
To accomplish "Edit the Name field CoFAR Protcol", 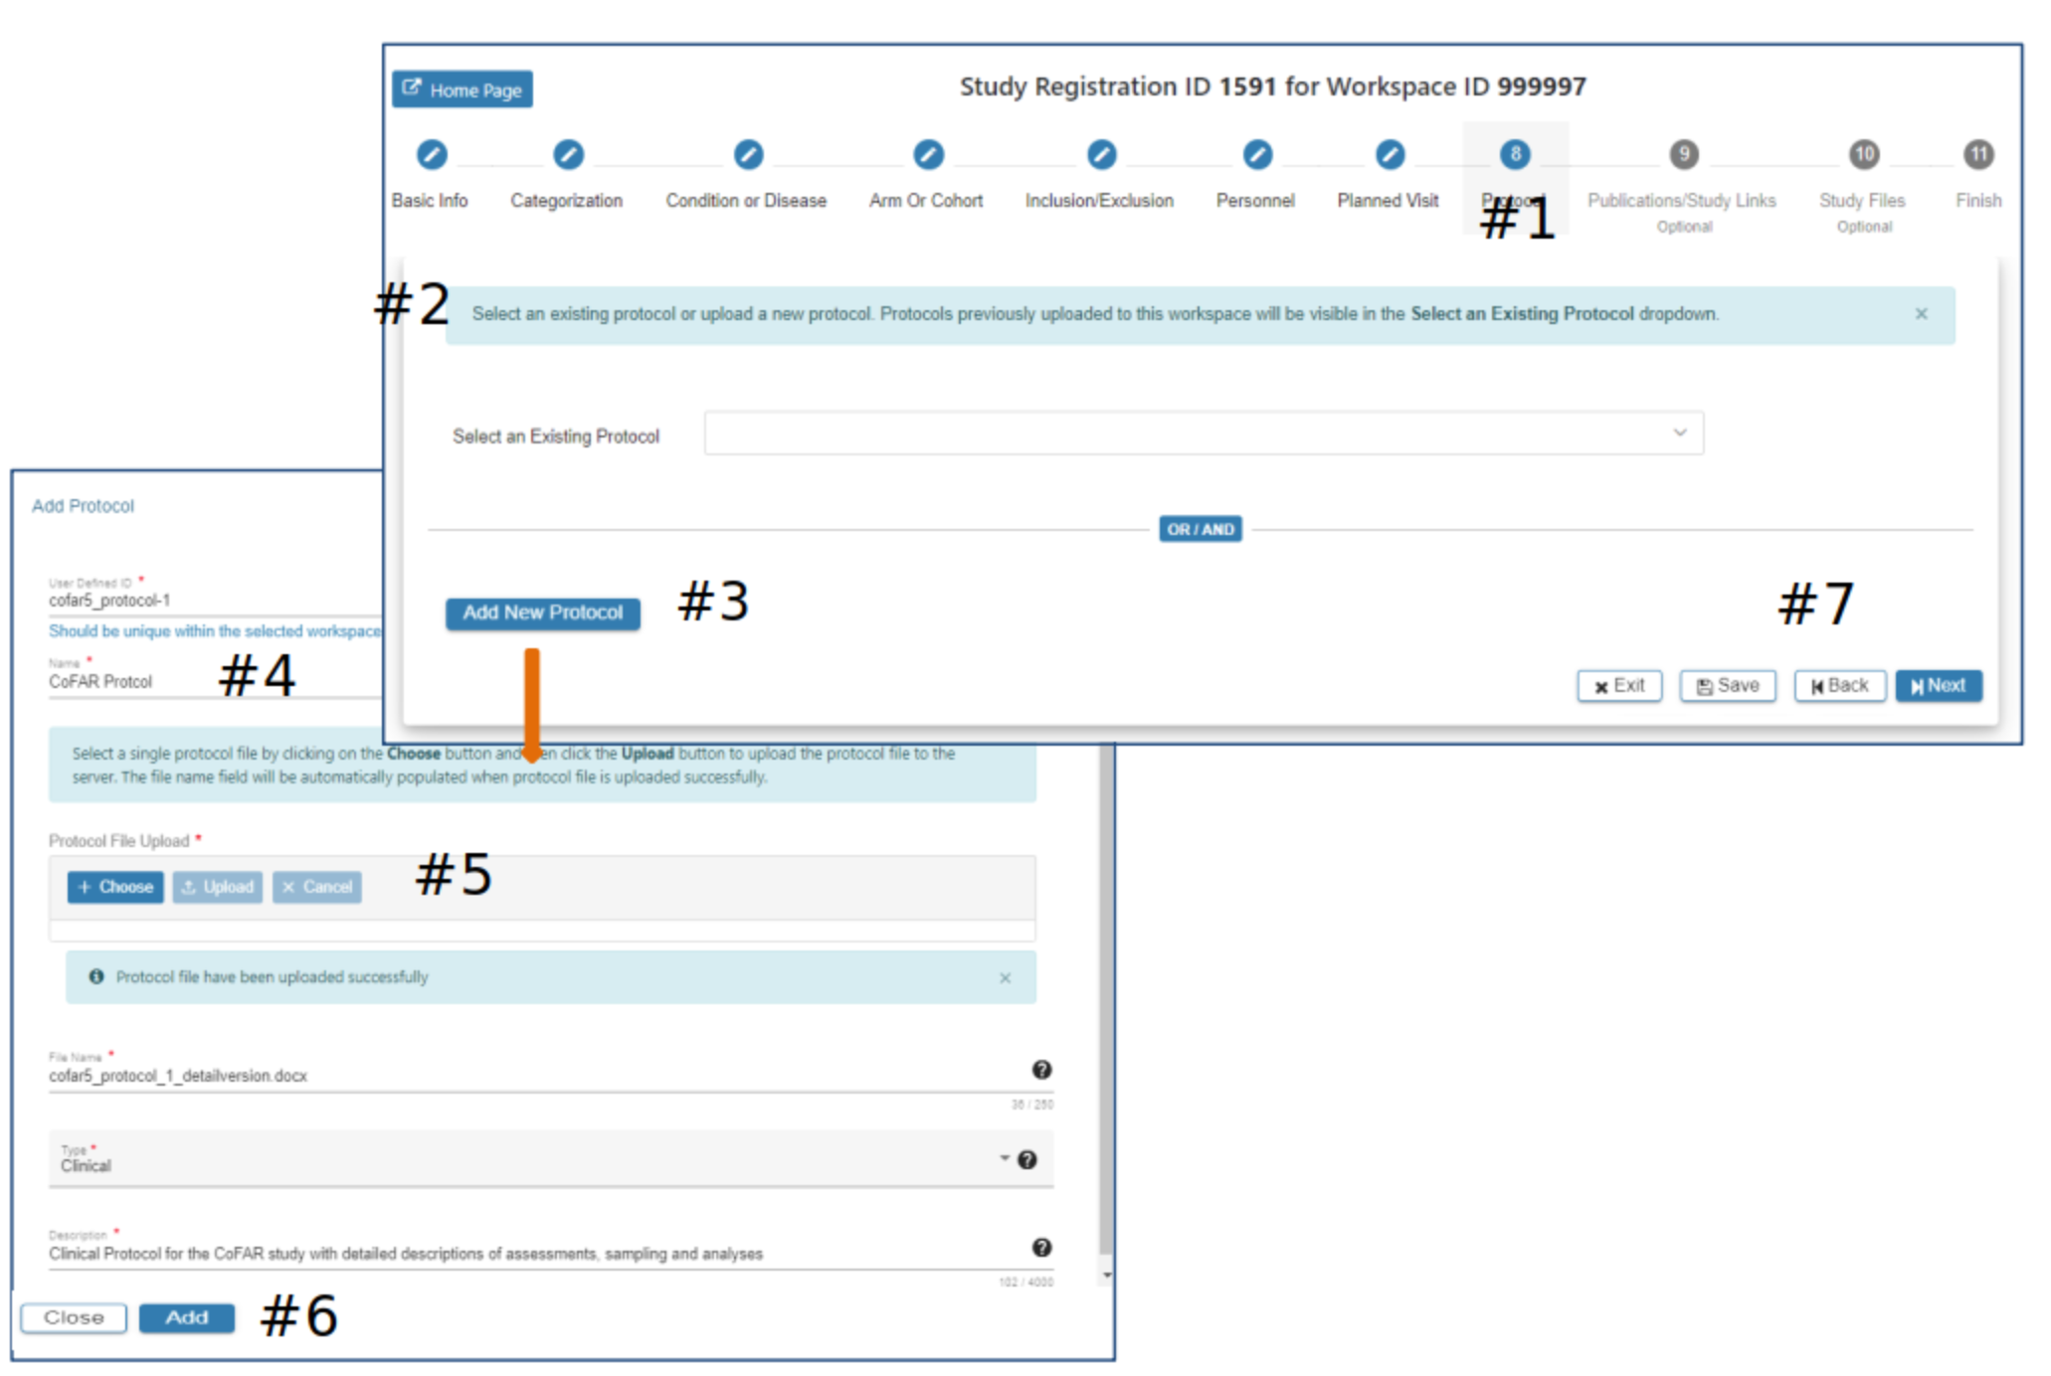I will [215, 682].
